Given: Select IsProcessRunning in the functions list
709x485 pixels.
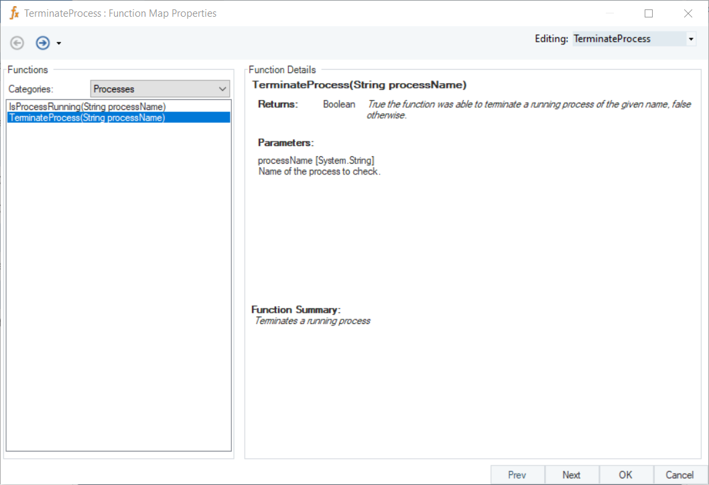Looking at the screenshot, I should coord(87,107).
